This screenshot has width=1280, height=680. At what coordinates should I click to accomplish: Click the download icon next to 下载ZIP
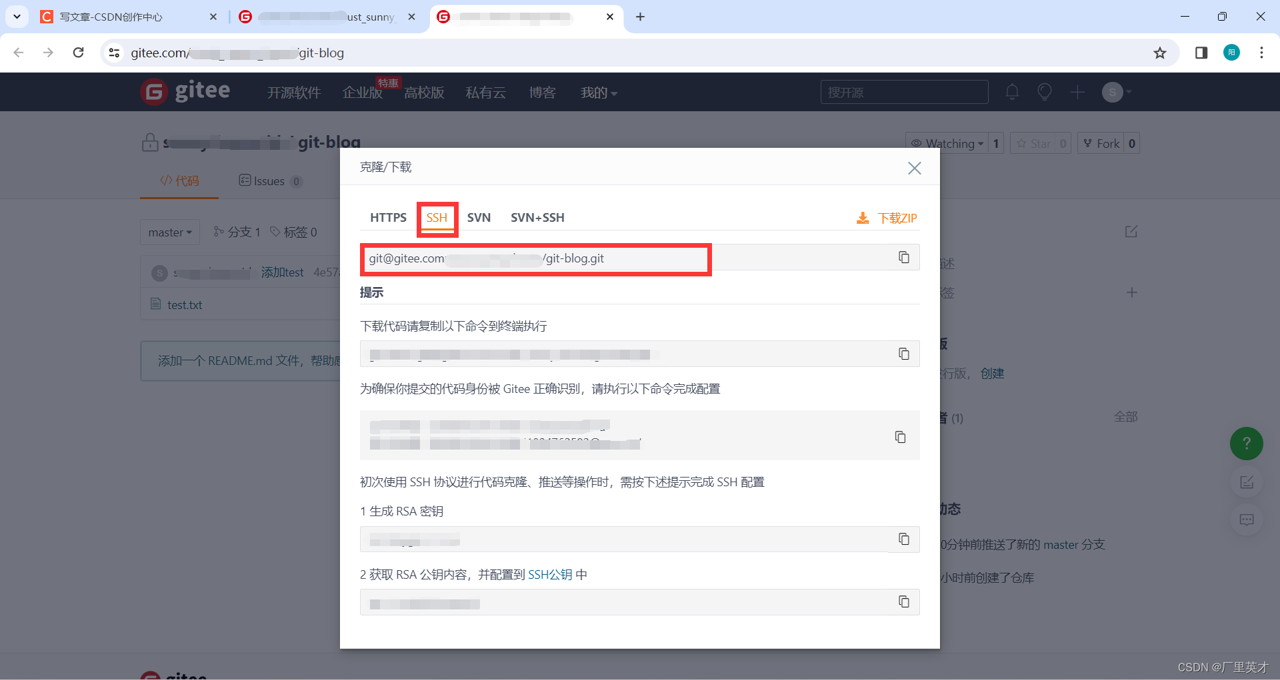pos(863,217)
